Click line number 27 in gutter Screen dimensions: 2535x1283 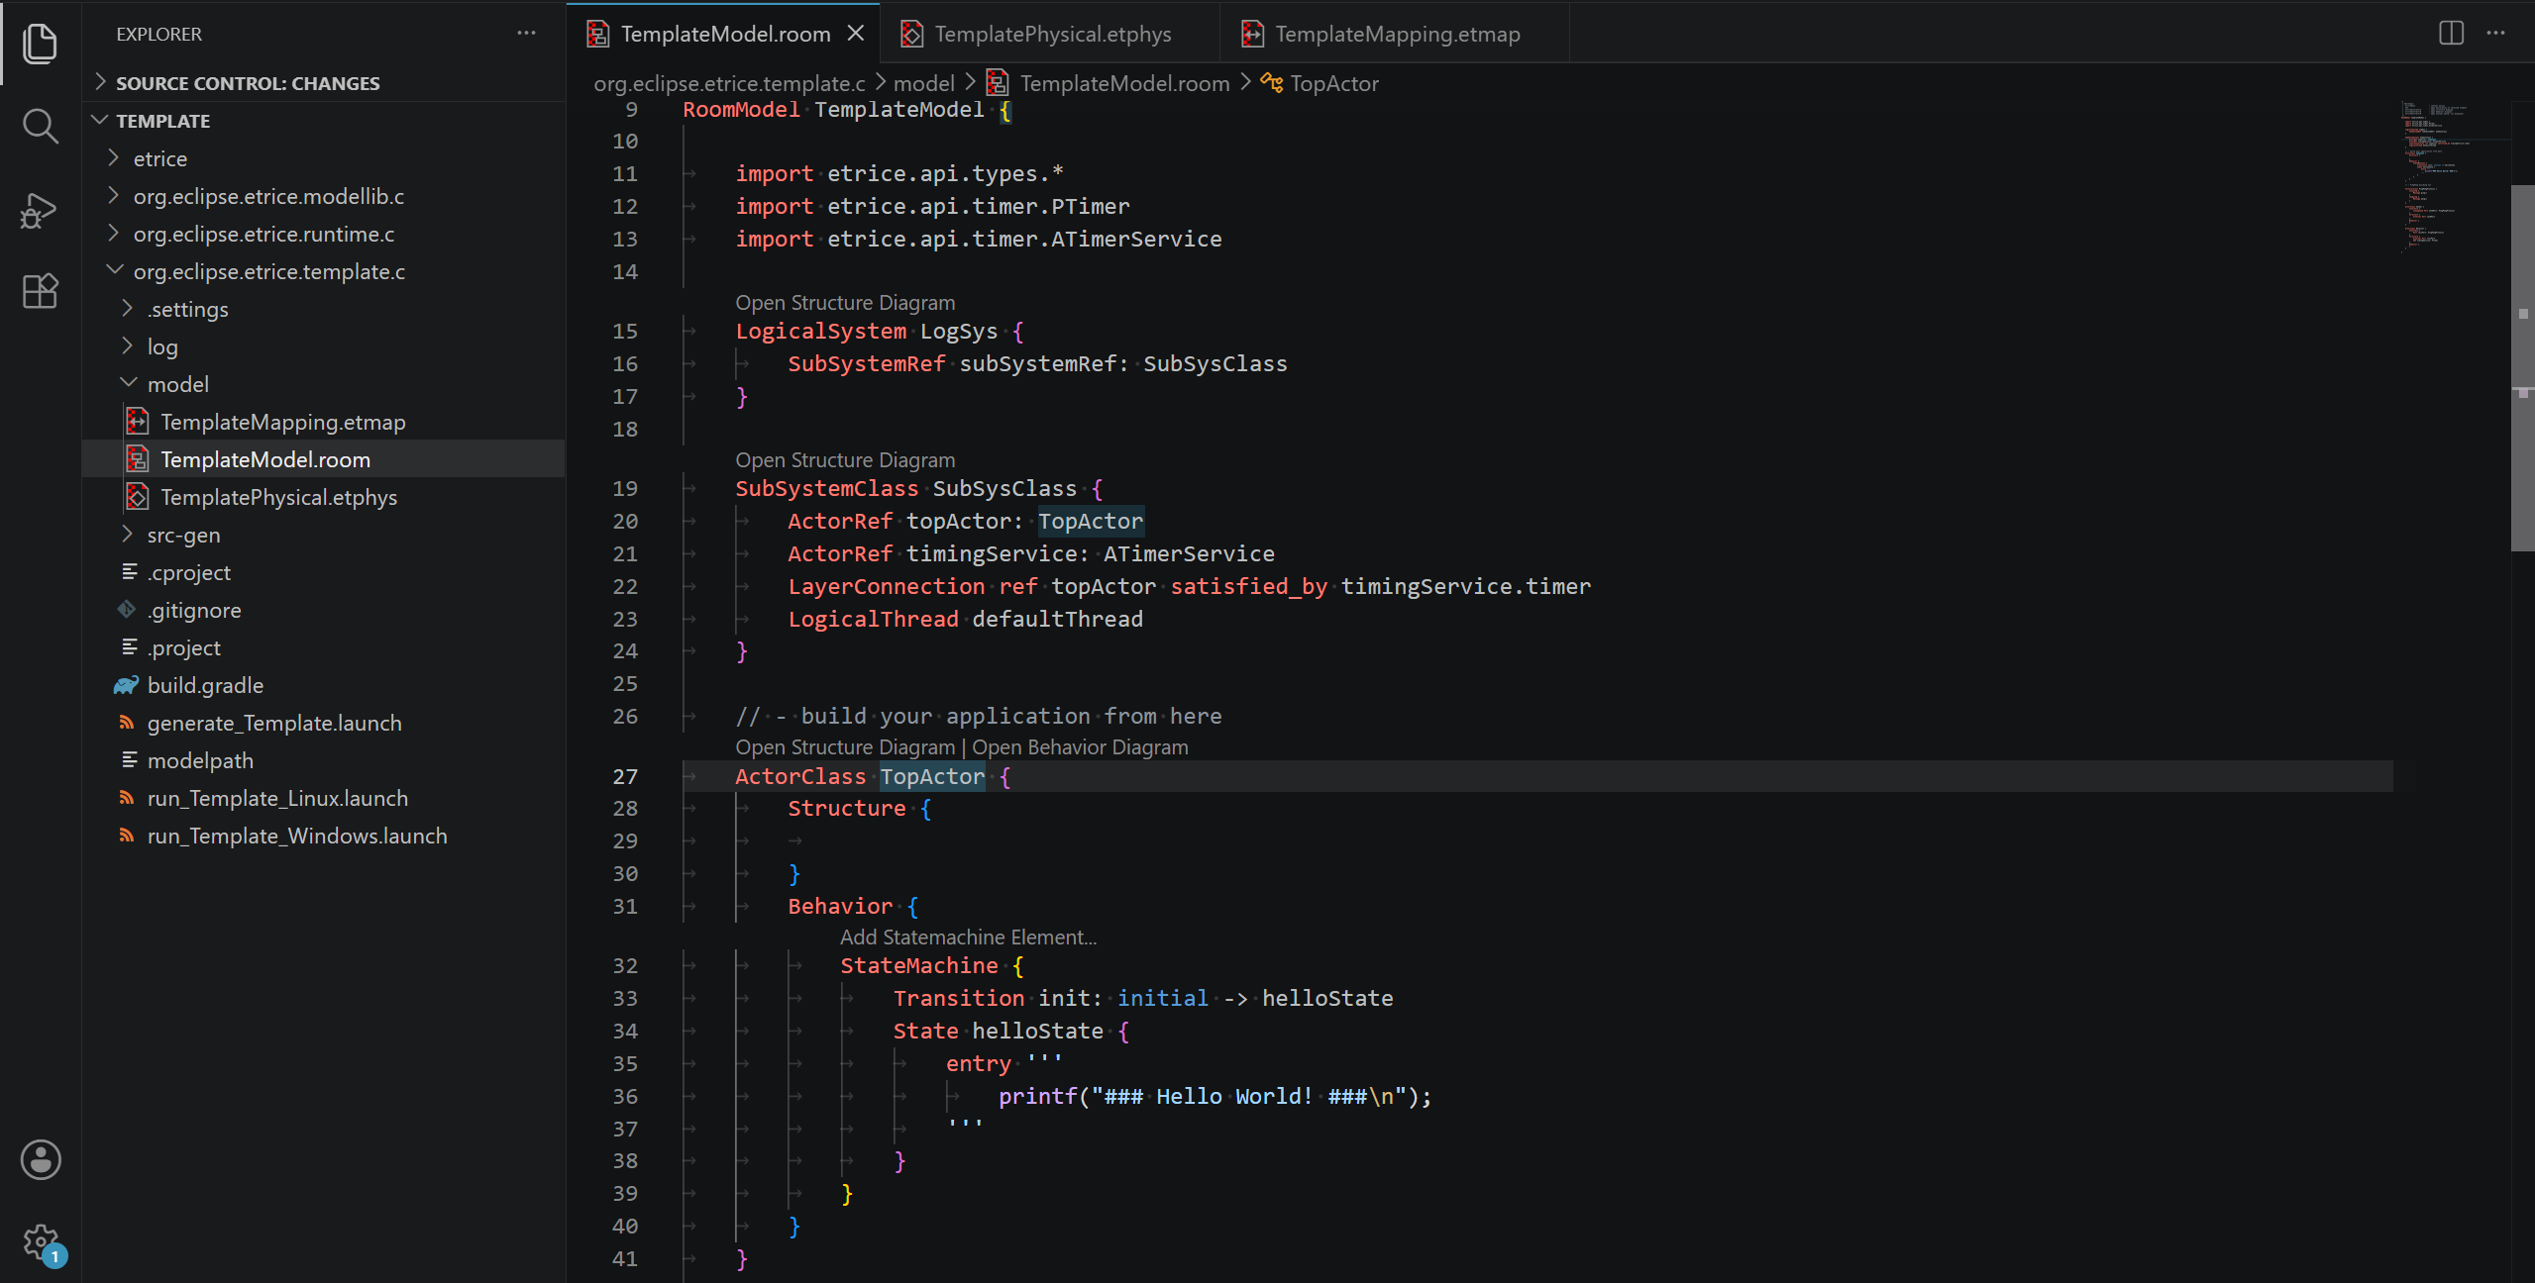coord(625,777)
